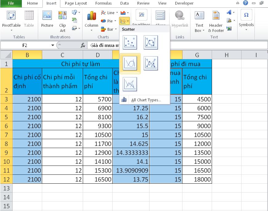Select cell with value 14.3333333
The width and height of the screenshot is (268, 211).
(131, 153)
